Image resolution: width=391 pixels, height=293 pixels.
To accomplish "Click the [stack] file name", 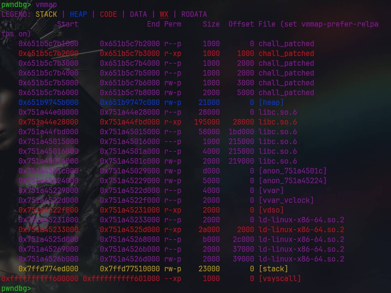I will coord(273,269).
